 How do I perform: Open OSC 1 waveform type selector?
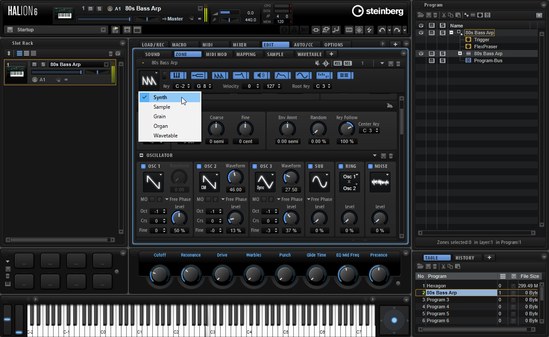[x=154, y=182]
